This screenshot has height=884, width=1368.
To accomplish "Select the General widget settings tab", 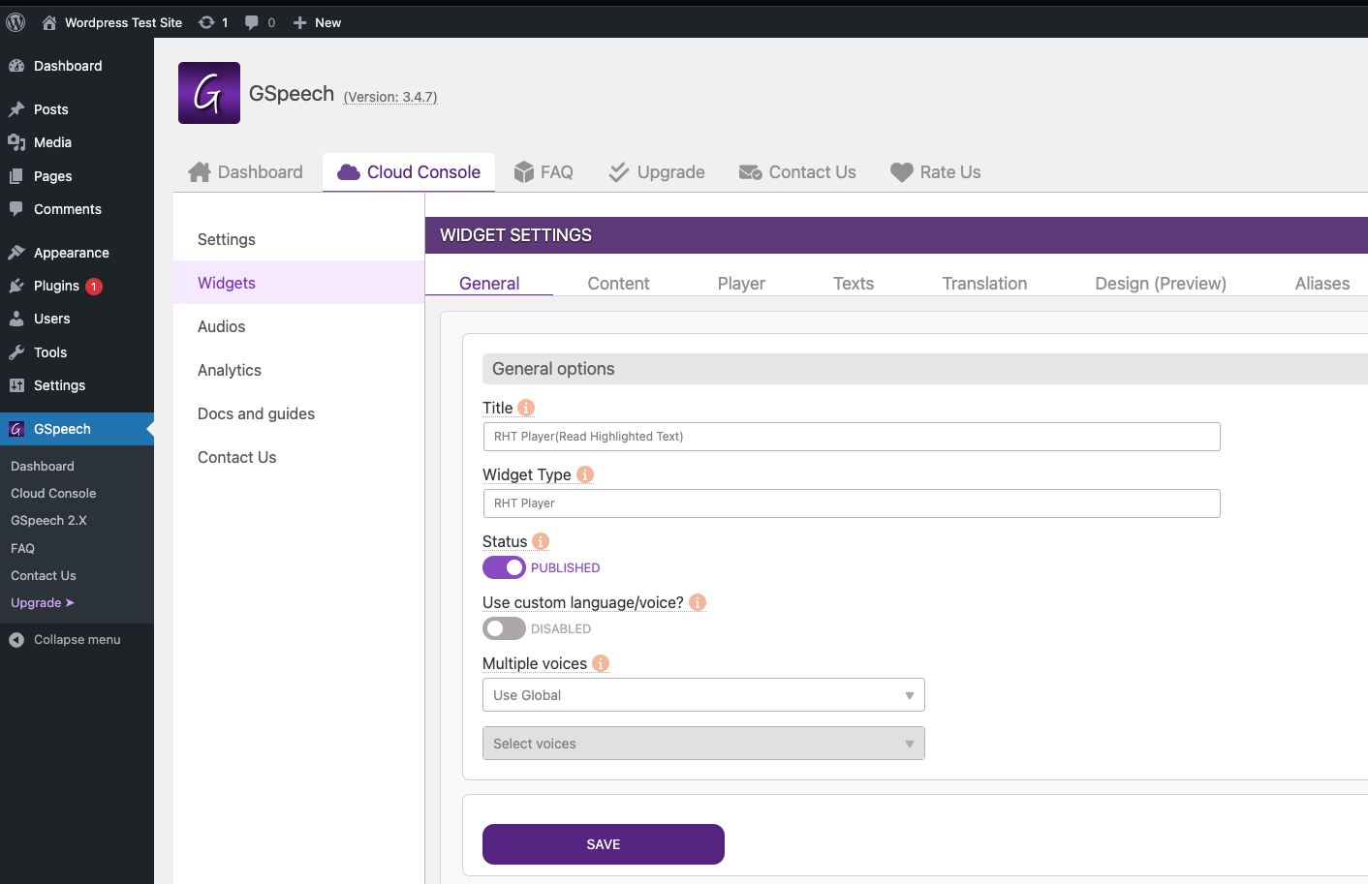I will (x=489, y=284).
